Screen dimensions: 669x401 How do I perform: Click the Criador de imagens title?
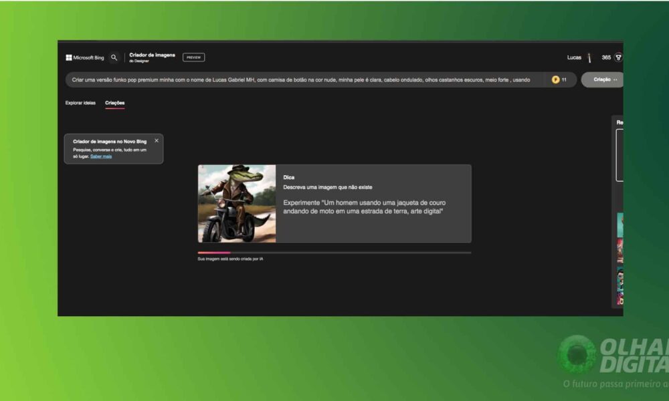[x=152, y=55]
